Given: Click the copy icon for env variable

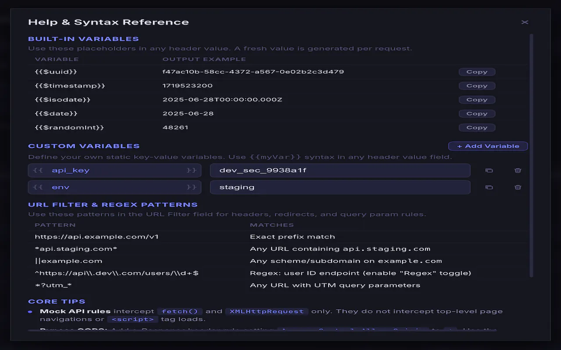Looking at the screenshot, I should (x=489, y=187).
